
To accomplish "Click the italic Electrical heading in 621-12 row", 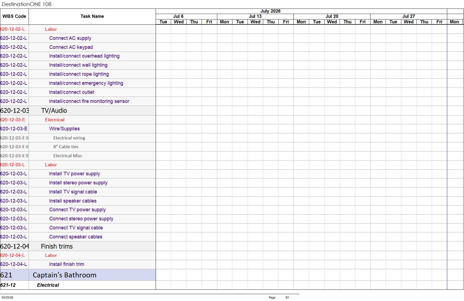I will tap(48, 285).
